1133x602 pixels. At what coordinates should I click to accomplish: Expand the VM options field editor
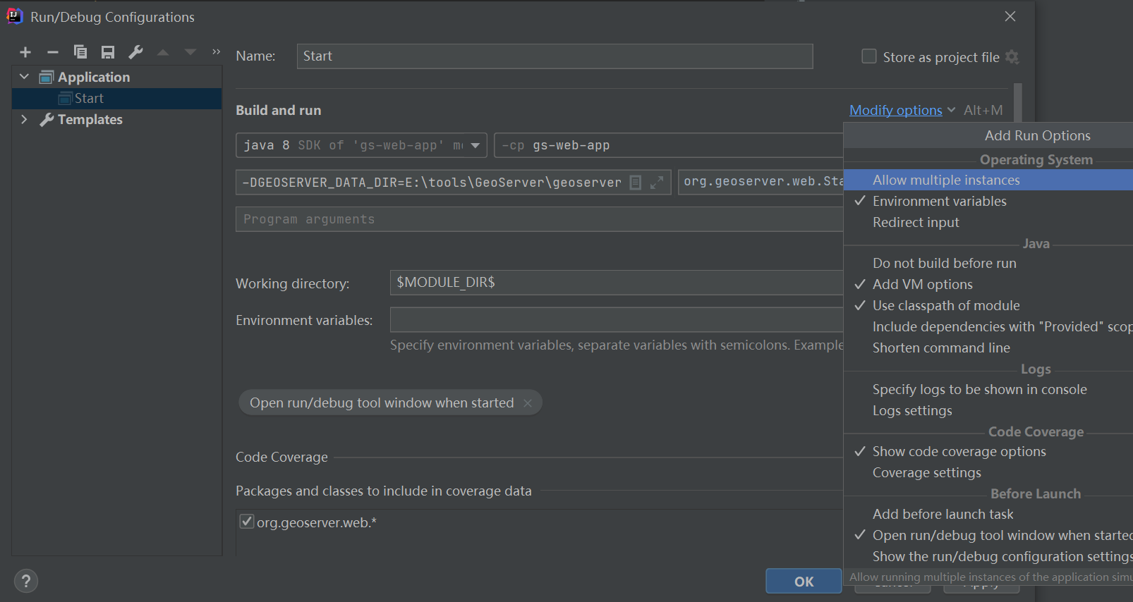(657, 183)
